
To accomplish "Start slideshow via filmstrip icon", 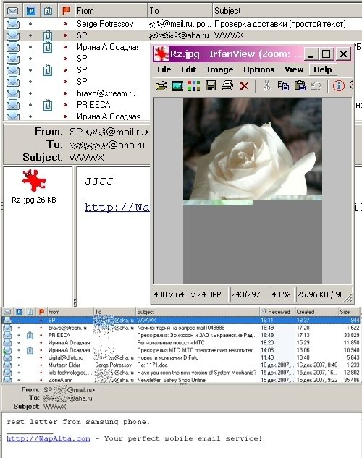I will pyautogui.click(x=177, y=86).
